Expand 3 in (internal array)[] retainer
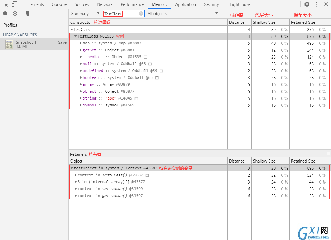This screenshot has width=331, height=240. click(x=76, y=182)
